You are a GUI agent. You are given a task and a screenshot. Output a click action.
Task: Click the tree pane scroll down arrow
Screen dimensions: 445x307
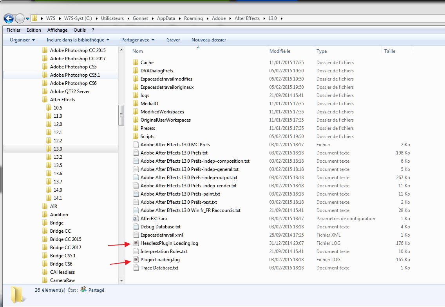point(121,281)
